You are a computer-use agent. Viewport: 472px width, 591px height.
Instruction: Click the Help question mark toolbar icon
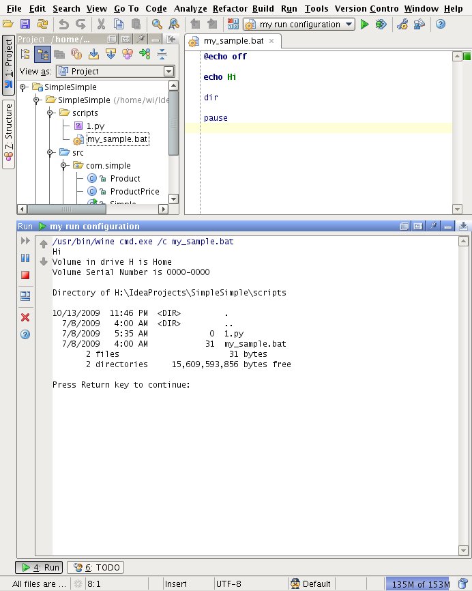[x=441, y=25]
